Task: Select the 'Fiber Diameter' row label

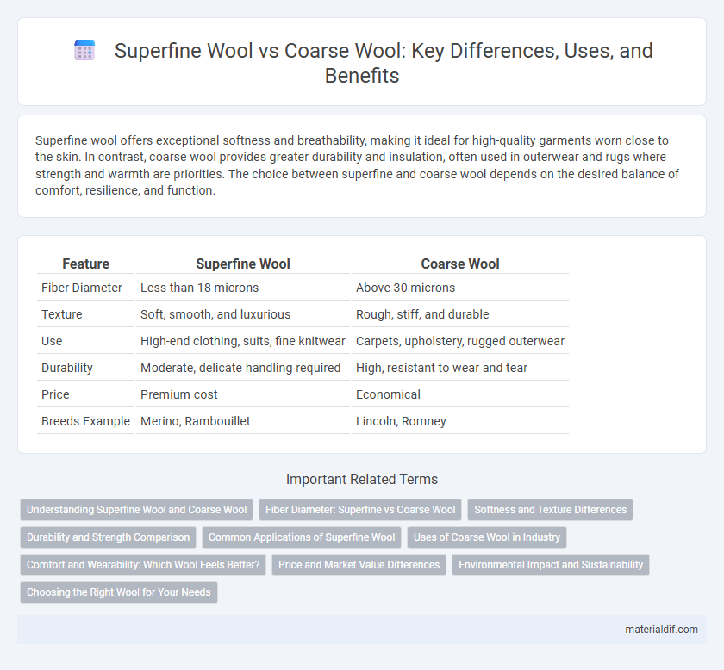Action: (82, 288)
